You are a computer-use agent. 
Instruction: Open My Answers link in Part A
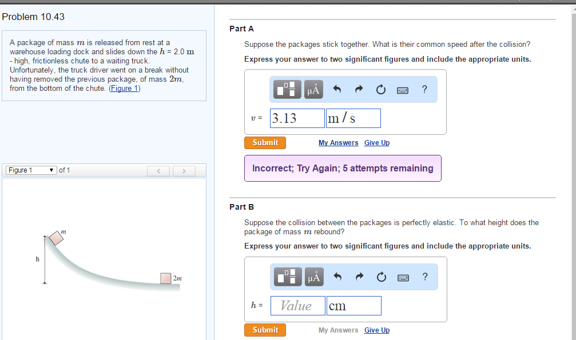[x=338, y=143]
